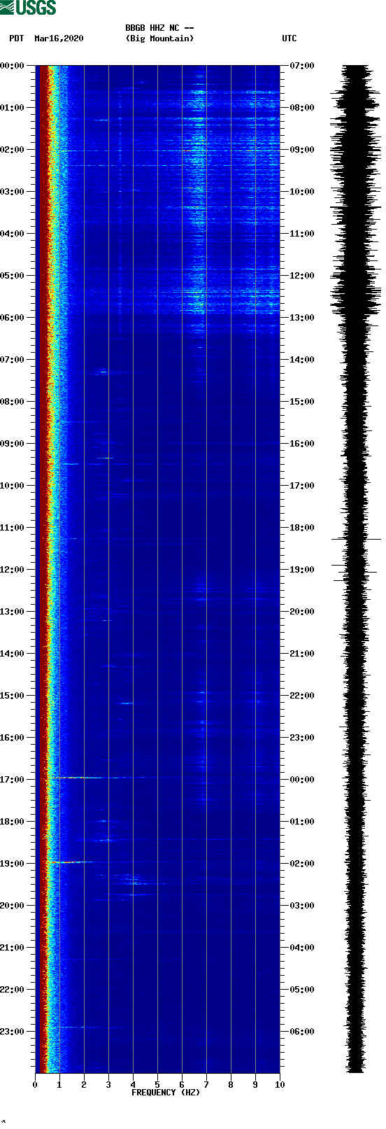
Task: Click the PDT time label '20:00'
Action: pyautogui.click(x=13, y=906)
